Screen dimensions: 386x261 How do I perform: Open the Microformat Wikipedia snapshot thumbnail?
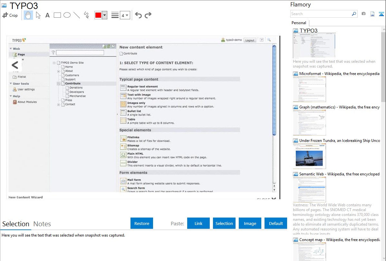click(x=309, y=89)
